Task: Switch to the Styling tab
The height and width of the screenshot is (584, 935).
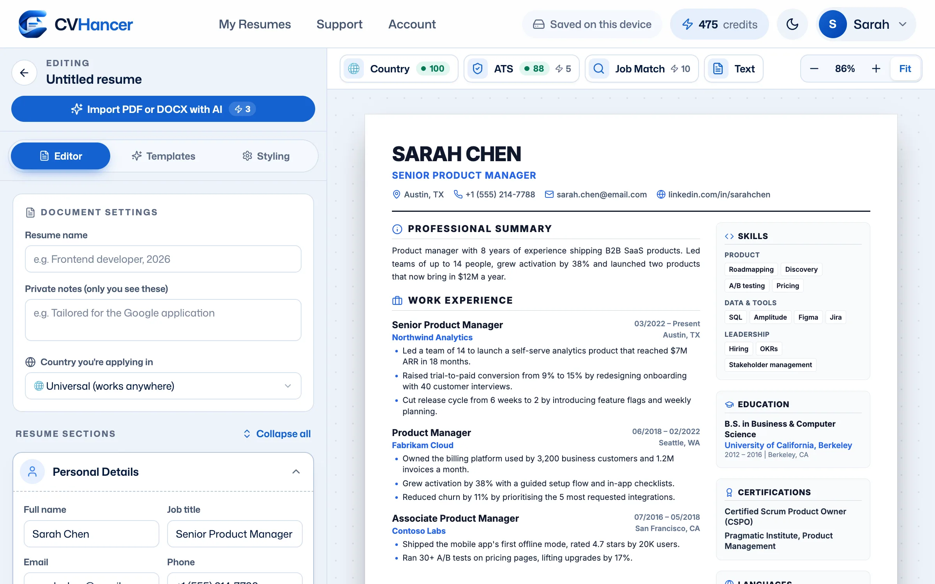Action: tap(266, 156)
